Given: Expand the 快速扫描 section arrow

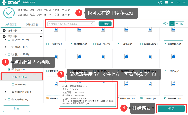Looking at the screenshot, I should coord(41,30).
